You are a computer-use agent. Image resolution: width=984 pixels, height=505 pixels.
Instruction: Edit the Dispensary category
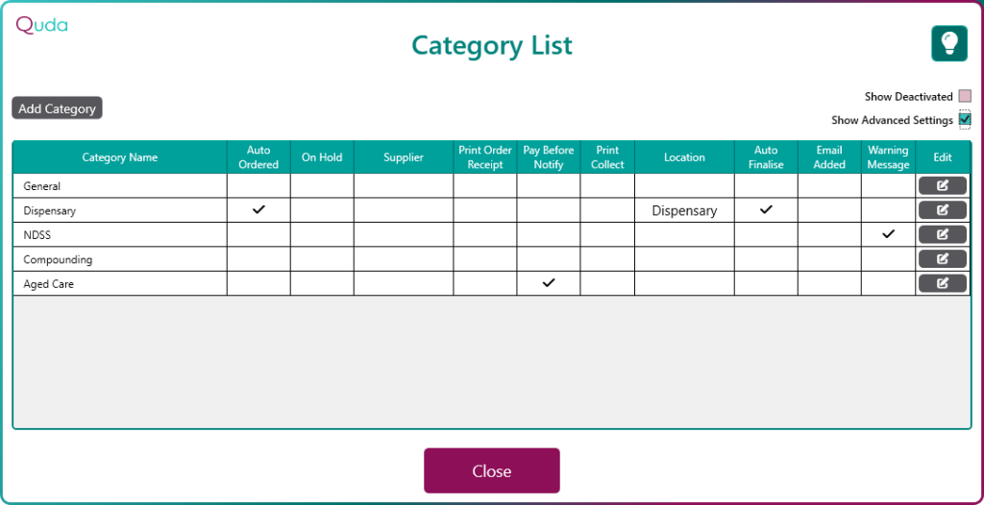(x=943, y=210)
